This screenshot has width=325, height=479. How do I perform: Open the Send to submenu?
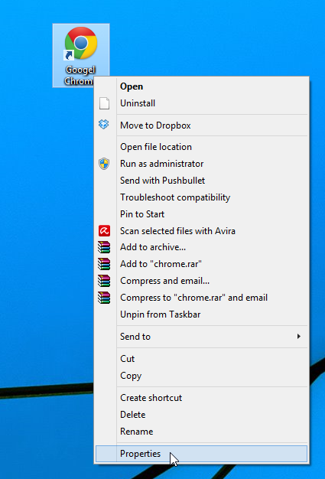point(201,337)
